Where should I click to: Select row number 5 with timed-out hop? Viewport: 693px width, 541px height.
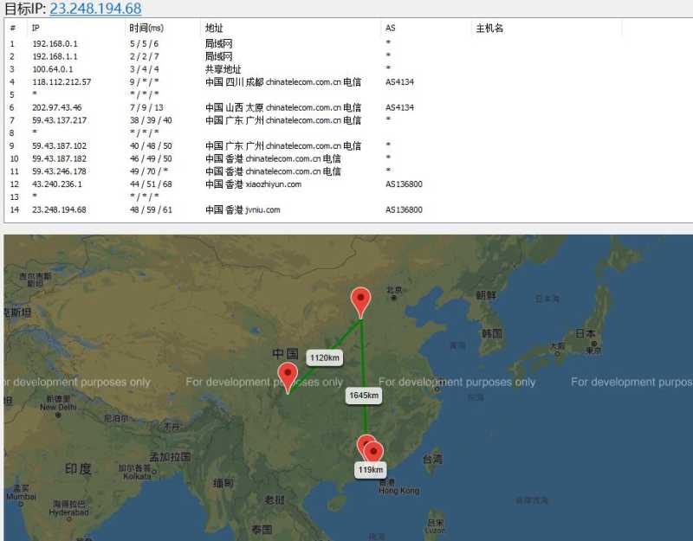pyautogui.click(x=12, y=95)
